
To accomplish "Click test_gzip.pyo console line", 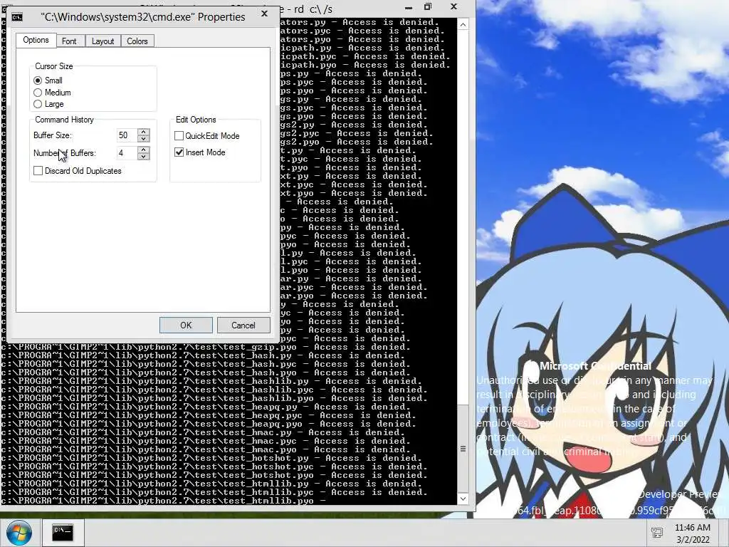I will pyautogui.click(x=206, y=347).
